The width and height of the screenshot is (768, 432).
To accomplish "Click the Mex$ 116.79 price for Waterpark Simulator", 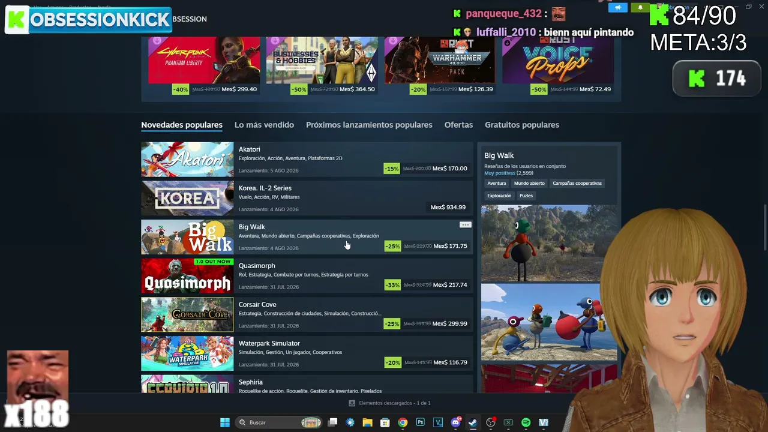I will (450, 362).
